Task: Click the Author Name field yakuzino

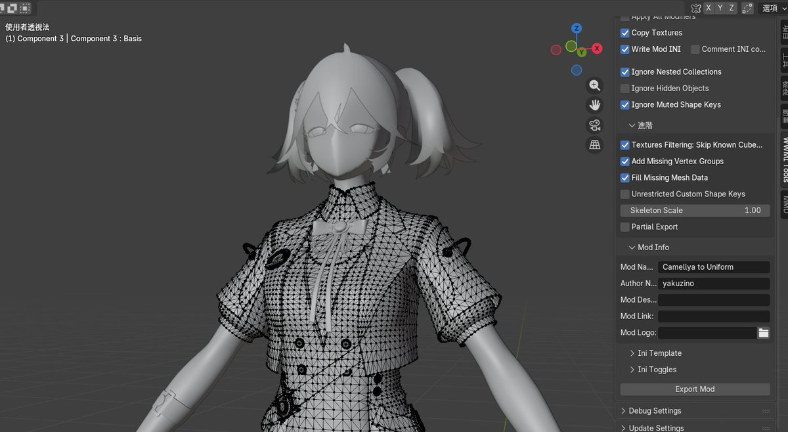Action: [714, 284]
